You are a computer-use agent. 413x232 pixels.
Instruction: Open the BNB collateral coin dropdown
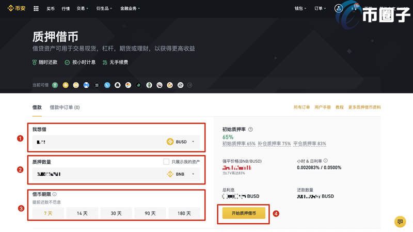181,174
